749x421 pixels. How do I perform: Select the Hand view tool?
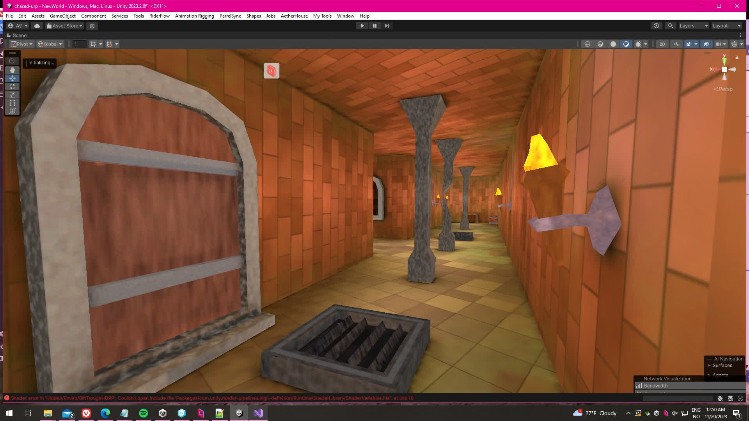pyautogui.click(x=12, y=70)
